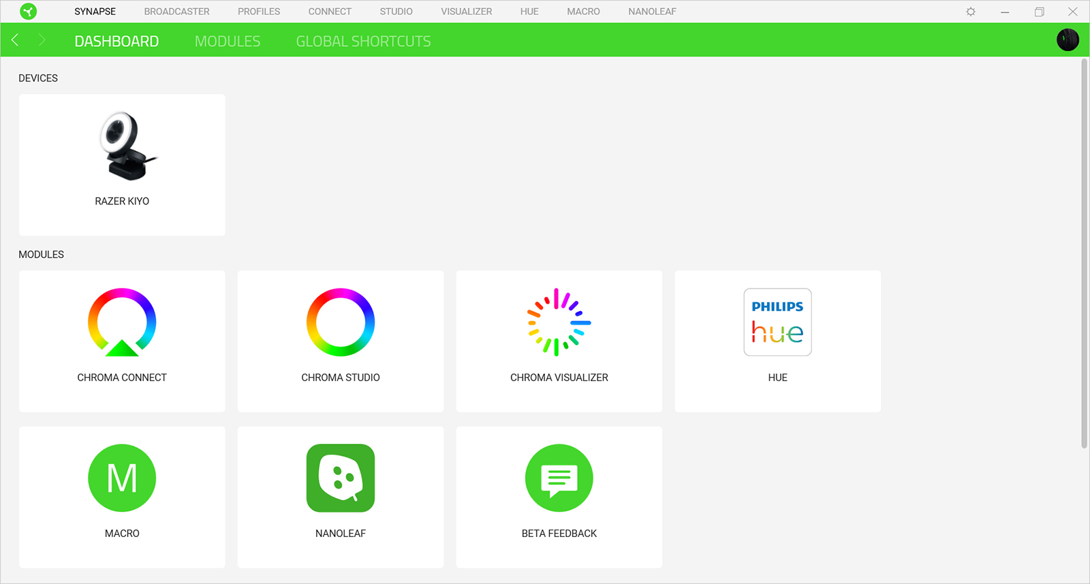This screenshot has height=584, width=1090.
Task: Click the CHROMA STUDIO label
Action: click(341, 378)
